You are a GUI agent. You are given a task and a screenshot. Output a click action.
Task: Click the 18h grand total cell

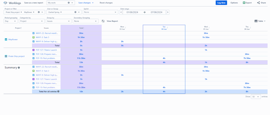81,92
